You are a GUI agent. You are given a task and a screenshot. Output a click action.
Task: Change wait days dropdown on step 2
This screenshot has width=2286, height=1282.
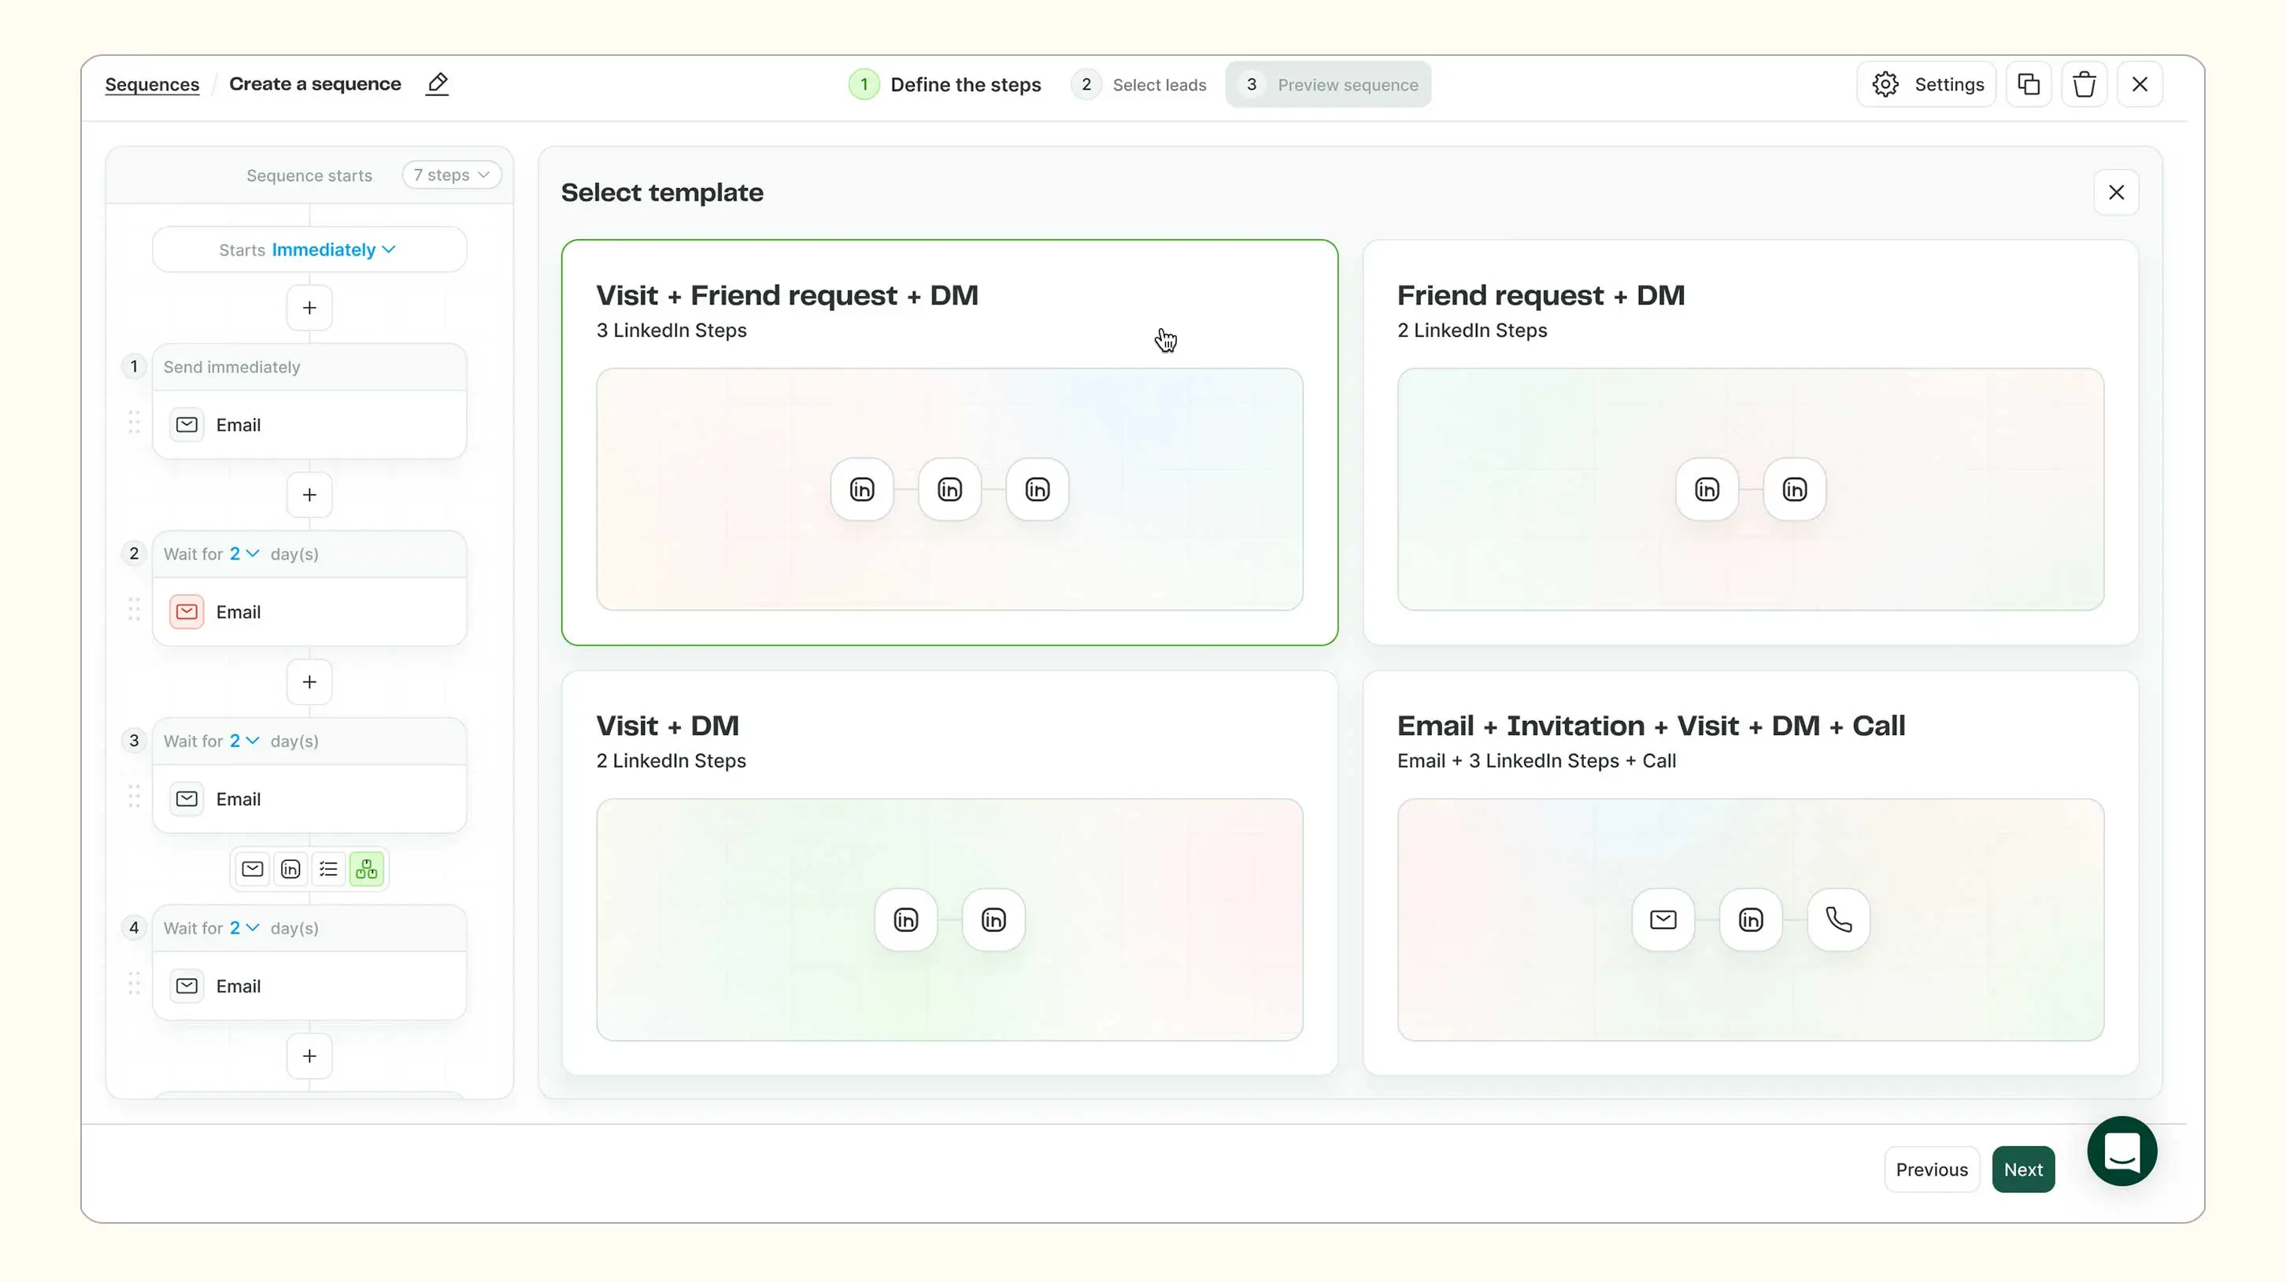point(244,553)
